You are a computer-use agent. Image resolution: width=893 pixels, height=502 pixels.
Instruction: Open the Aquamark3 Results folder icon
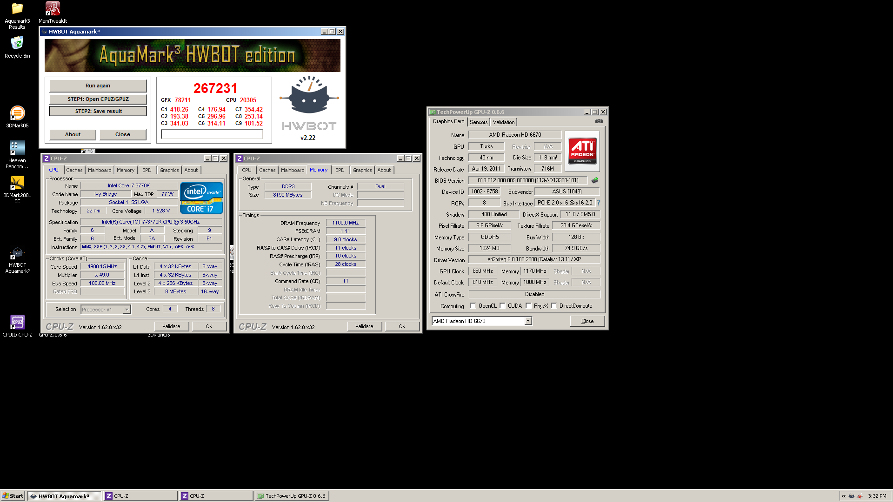(x=17, y=15)
